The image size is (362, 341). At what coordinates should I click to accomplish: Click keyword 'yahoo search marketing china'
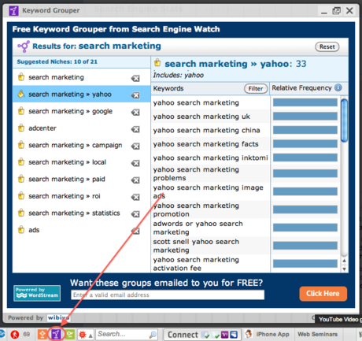(x=206, y=130)
